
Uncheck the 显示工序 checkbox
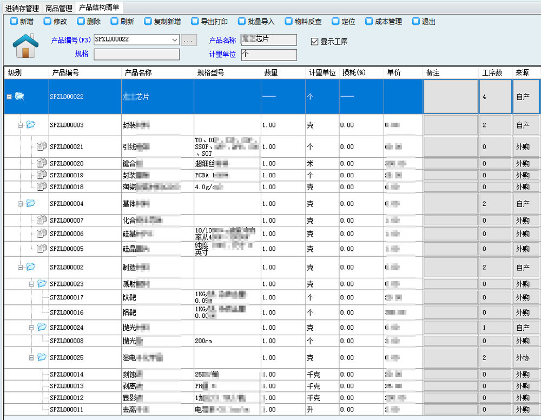(x=314, y=42)
